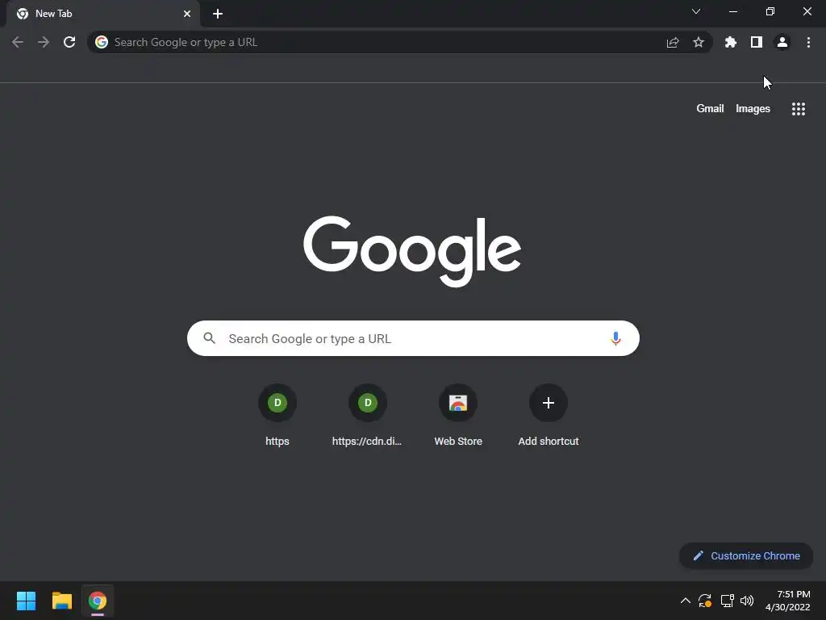Open the Windows Start menu

tap(26, 601)
